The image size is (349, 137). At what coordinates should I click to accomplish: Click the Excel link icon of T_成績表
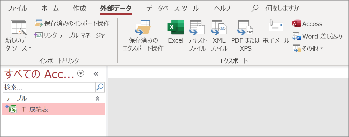coord(11,109)
